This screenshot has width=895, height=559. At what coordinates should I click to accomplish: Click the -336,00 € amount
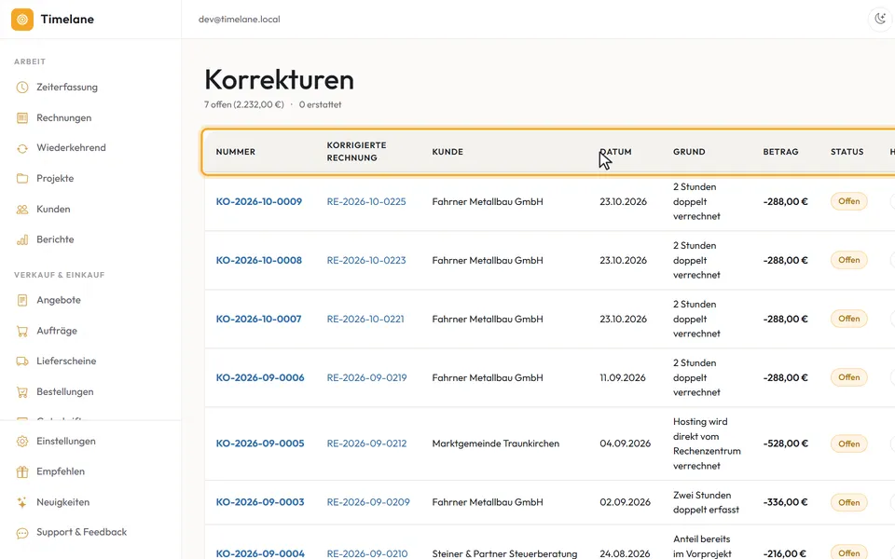click(785, 502)
